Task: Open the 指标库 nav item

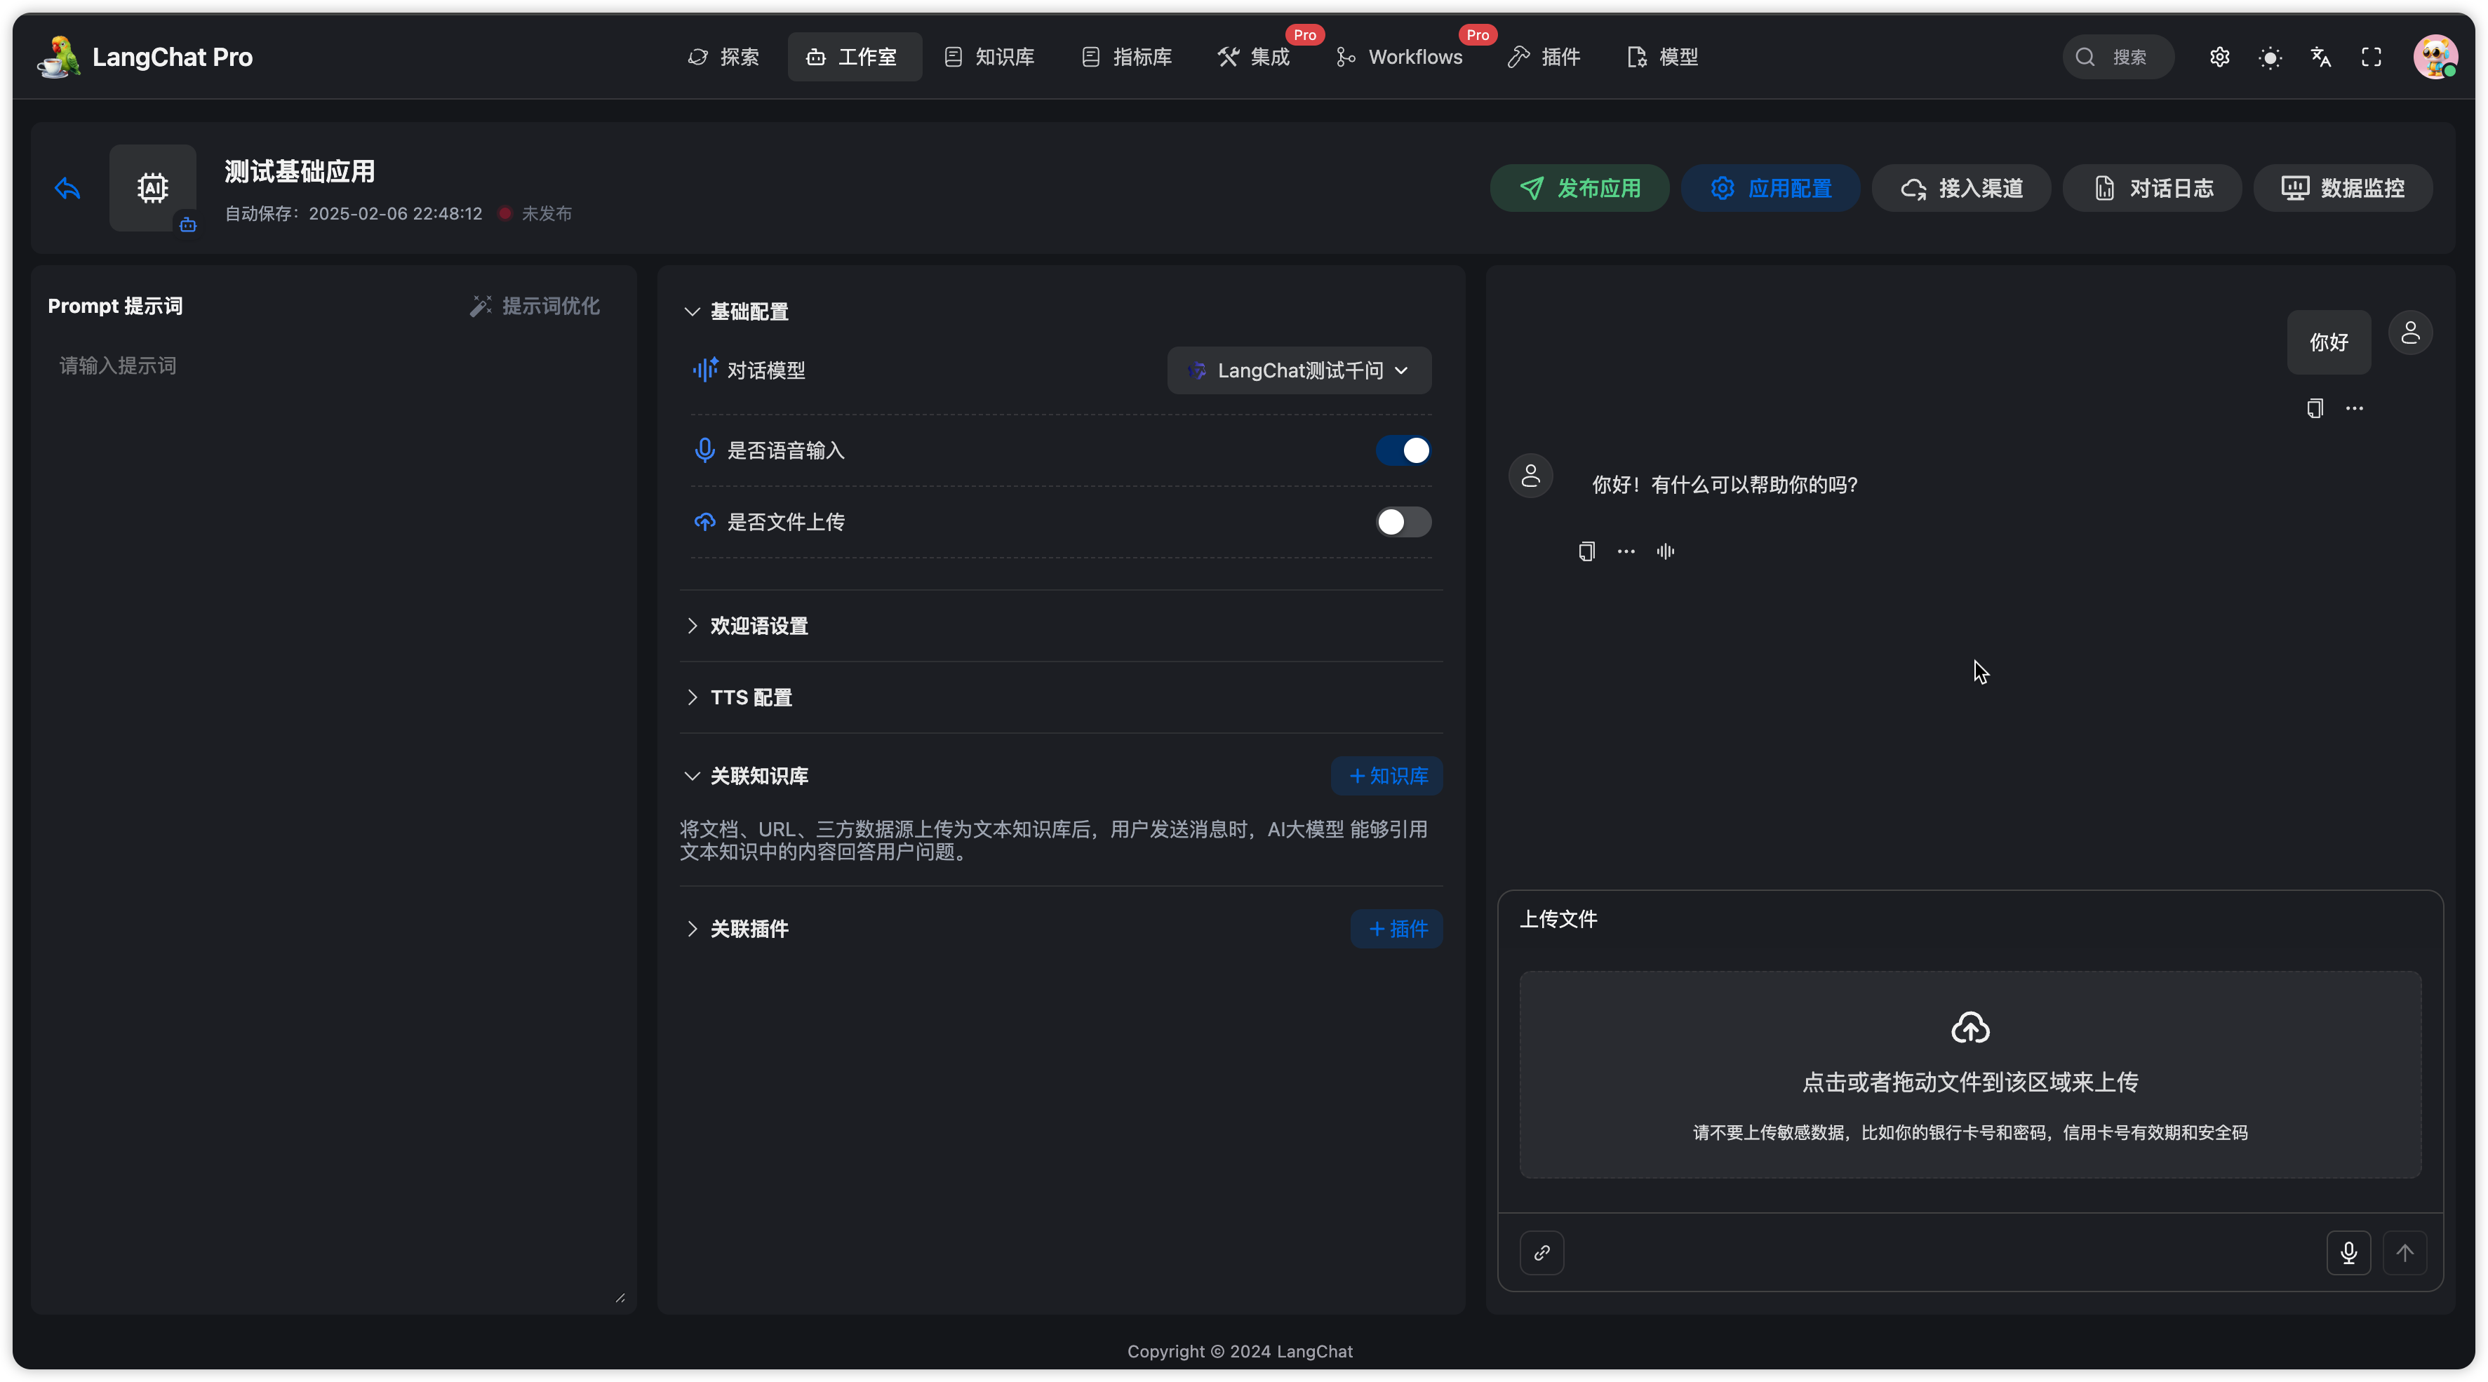Action: click(x=1127, y=57)
